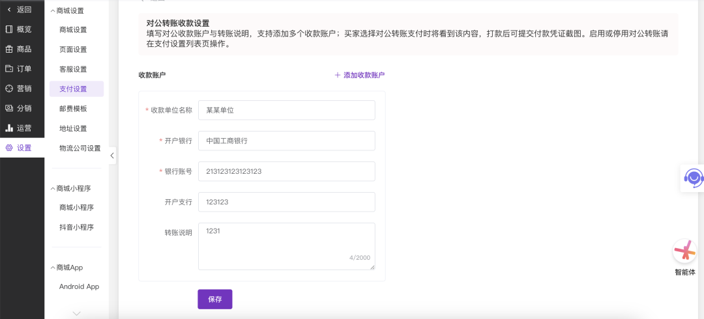The image size is (704, 319).
Task: Open 抖音小程序 menu item
Action: pos(76,227)
